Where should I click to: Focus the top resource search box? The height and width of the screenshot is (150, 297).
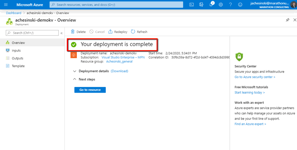(117, 4)
